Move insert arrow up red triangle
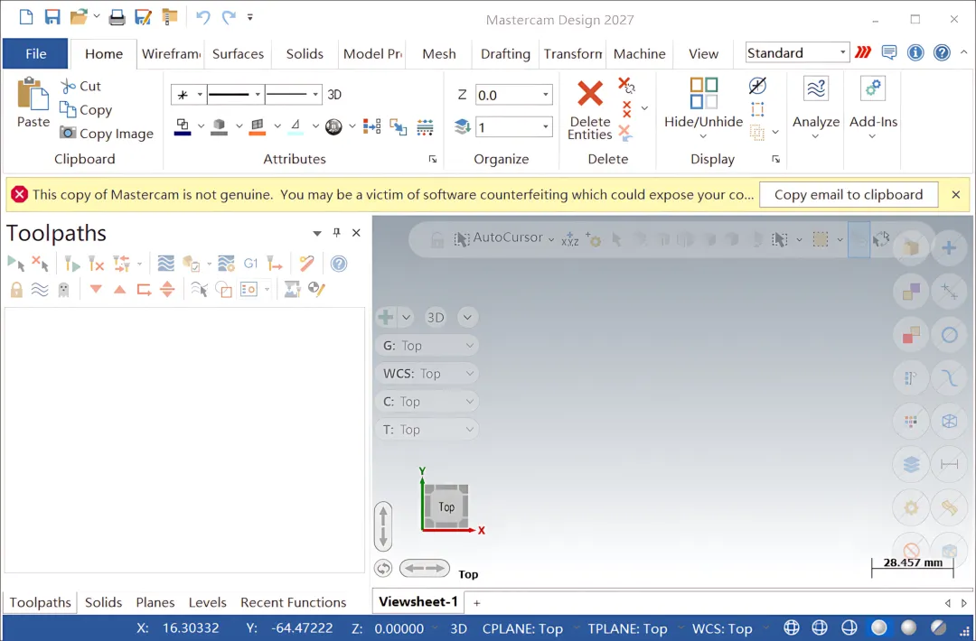This screenshot has height=641, width=976. [119, 289]
